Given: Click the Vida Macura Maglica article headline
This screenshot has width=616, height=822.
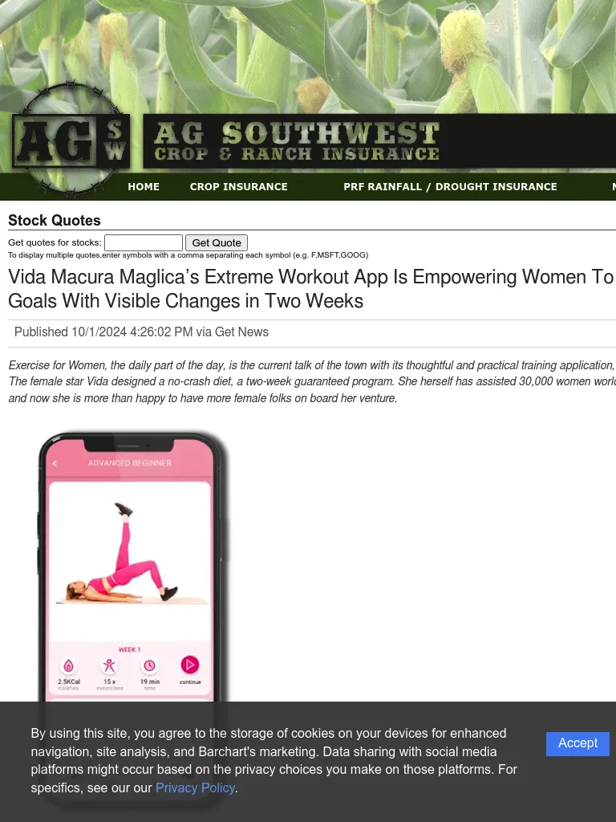Looking at the screenshot, I should 312,289.
